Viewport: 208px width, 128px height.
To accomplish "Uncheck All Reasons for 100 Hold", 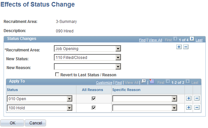I will (94, 108).
